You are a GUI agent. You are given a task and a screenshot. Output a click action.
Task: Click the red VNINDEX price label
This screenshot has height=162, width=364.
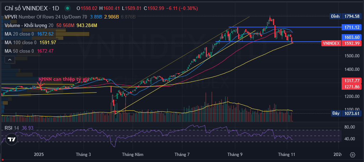coord(331,43)
